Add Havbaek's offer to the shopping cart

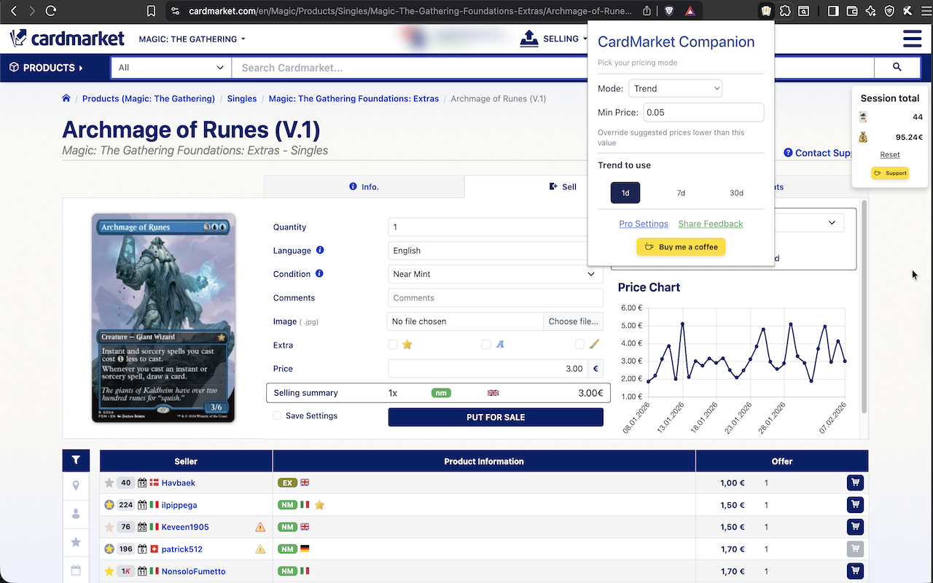(x=854, y=482)
